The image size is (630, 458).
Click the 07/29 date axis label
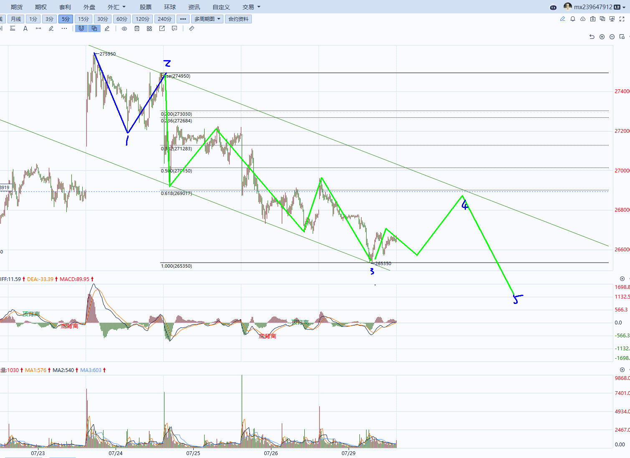point(348,453)
